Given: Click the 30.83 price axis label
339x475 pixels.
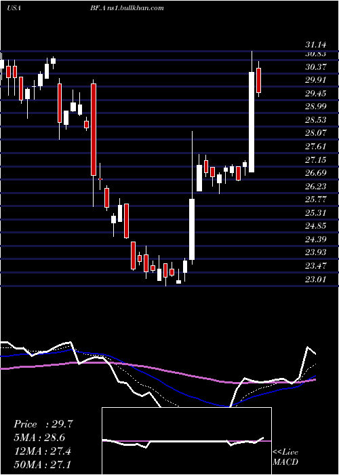Looking at the screenshot, I should [x=316, y=54].
